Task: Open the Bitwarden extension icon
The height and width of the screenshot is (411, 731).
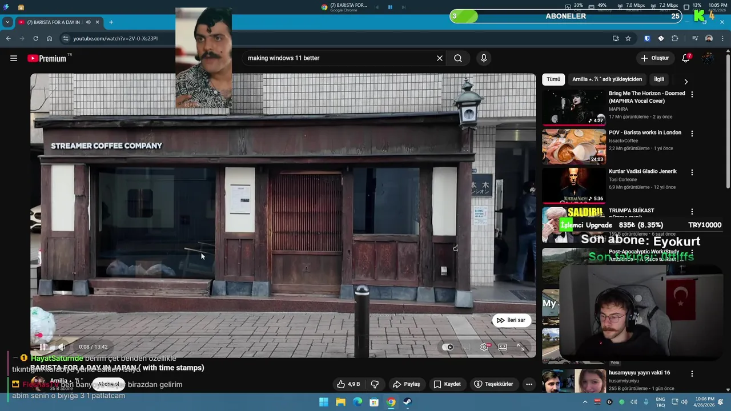Action: point(647,38)
